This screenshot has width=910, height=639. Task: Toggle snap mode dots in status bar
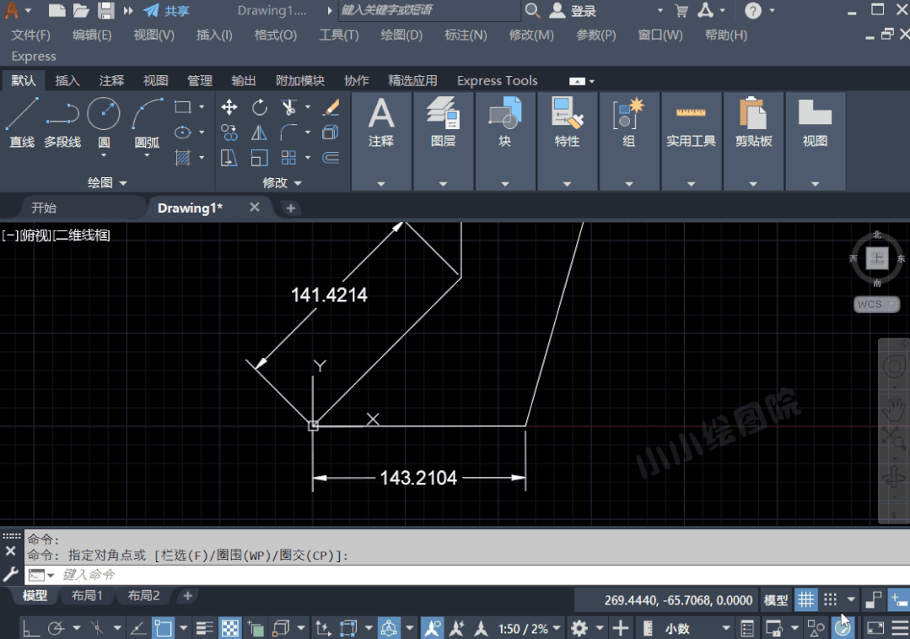click(x=831, y=599)
